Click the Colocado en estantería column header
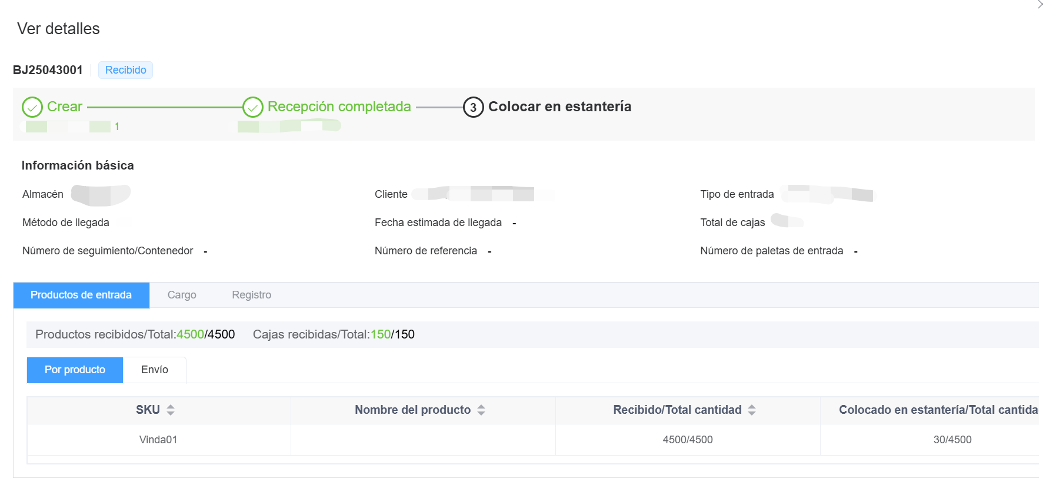The image size is (1043, 488). [x=938, y=410]
